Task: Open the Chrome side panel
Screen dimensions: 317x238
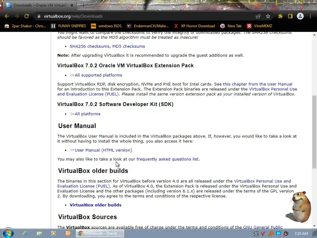Action: click(290, 16)
